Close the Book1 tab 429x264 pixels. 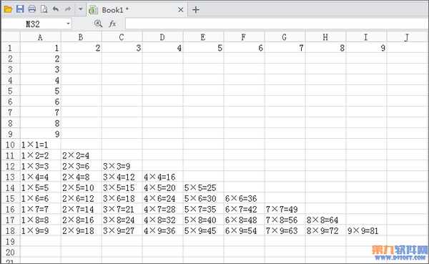point(181,10)
